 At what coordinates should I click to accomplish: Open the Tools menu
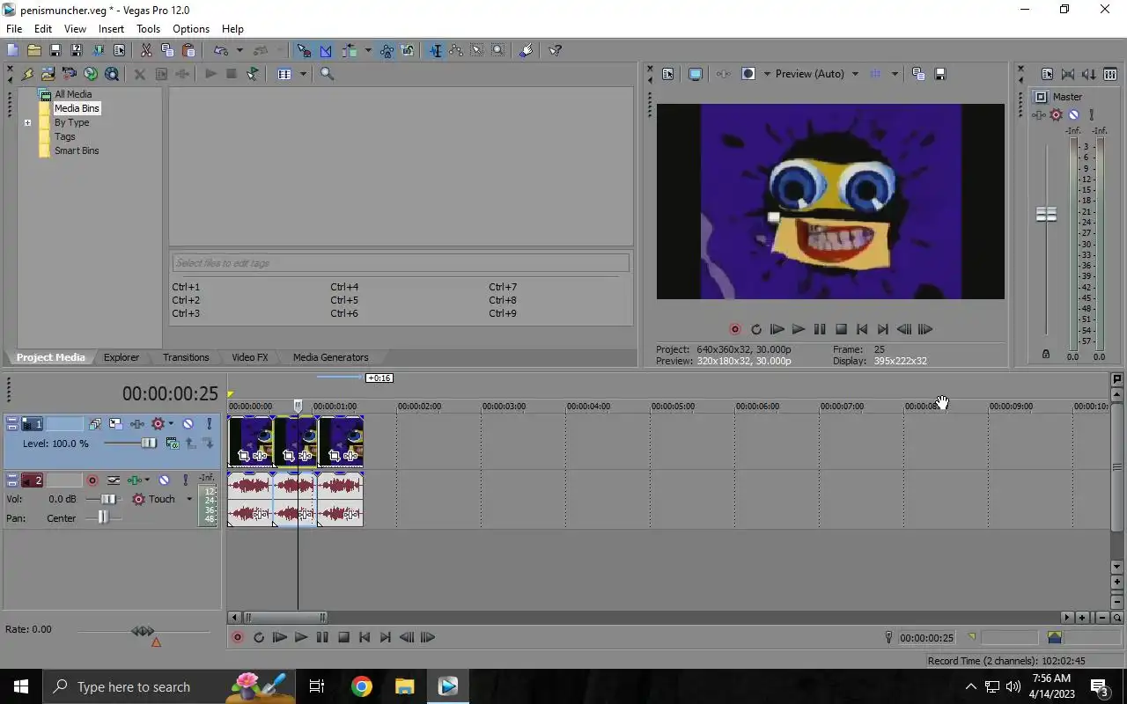tap(148, 29)
